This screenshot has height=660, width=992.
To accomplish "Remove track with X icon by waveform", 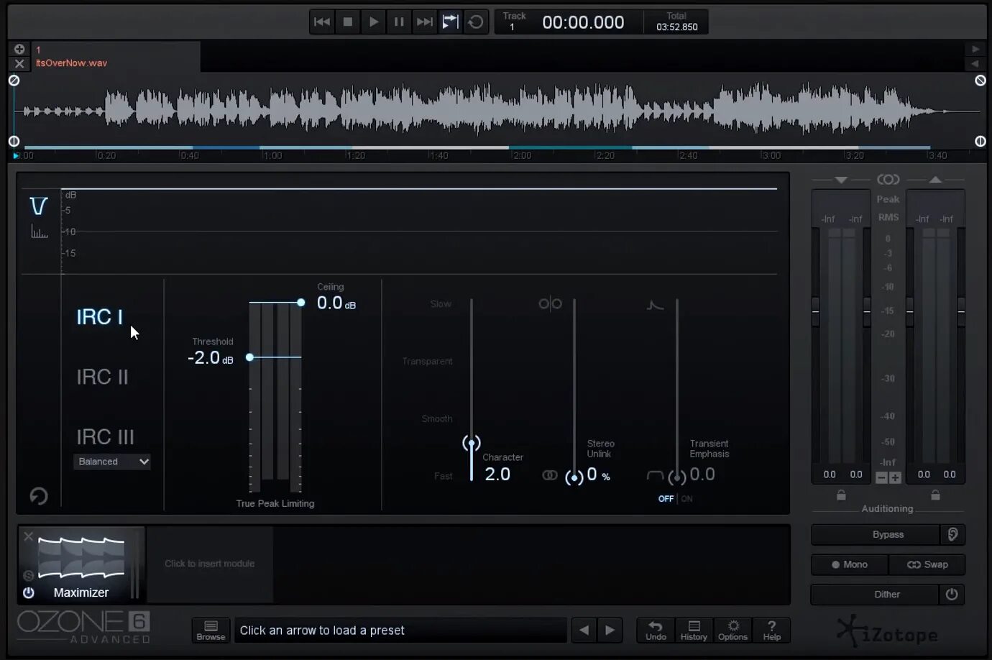I will (19, 63).
